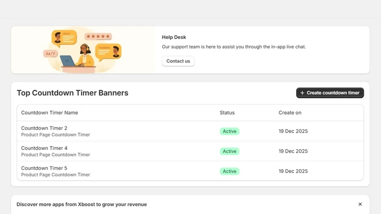This screenshot has width=381, height=214.
Task: Click Active badge for Countdown Timer 4
Action: 230,151
